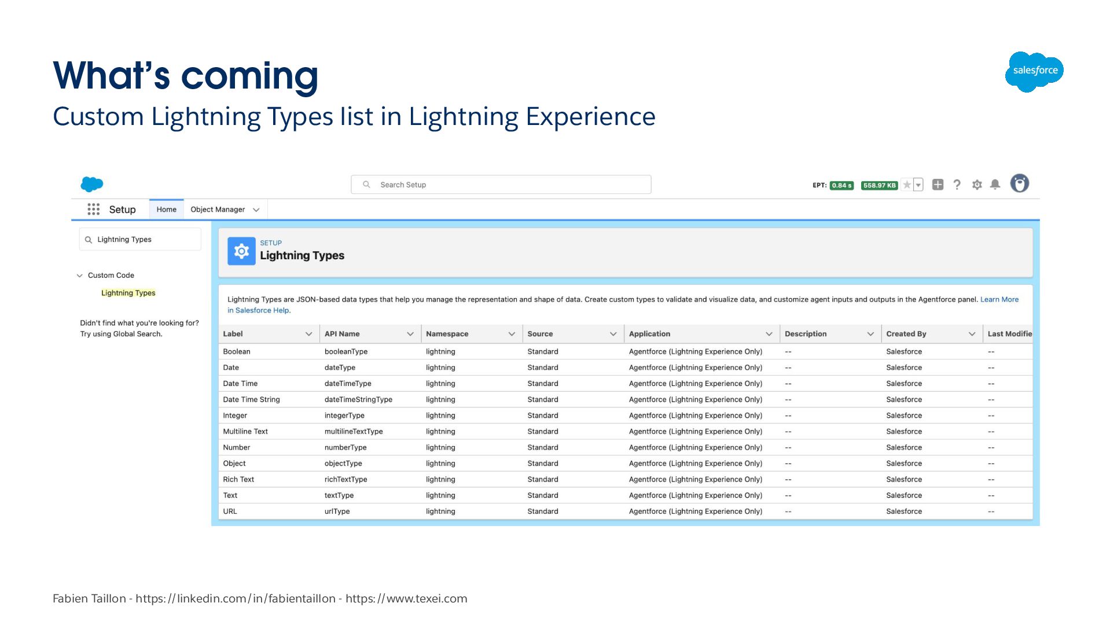
Task: Open the Application column menu chevron
Action: pos(769,334)
